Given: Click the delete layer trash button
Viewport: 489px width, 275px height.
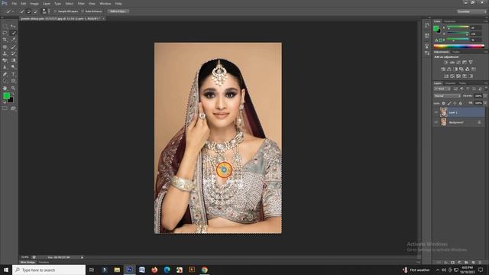Looking at the screenshot, I should (x=481, y=263).
